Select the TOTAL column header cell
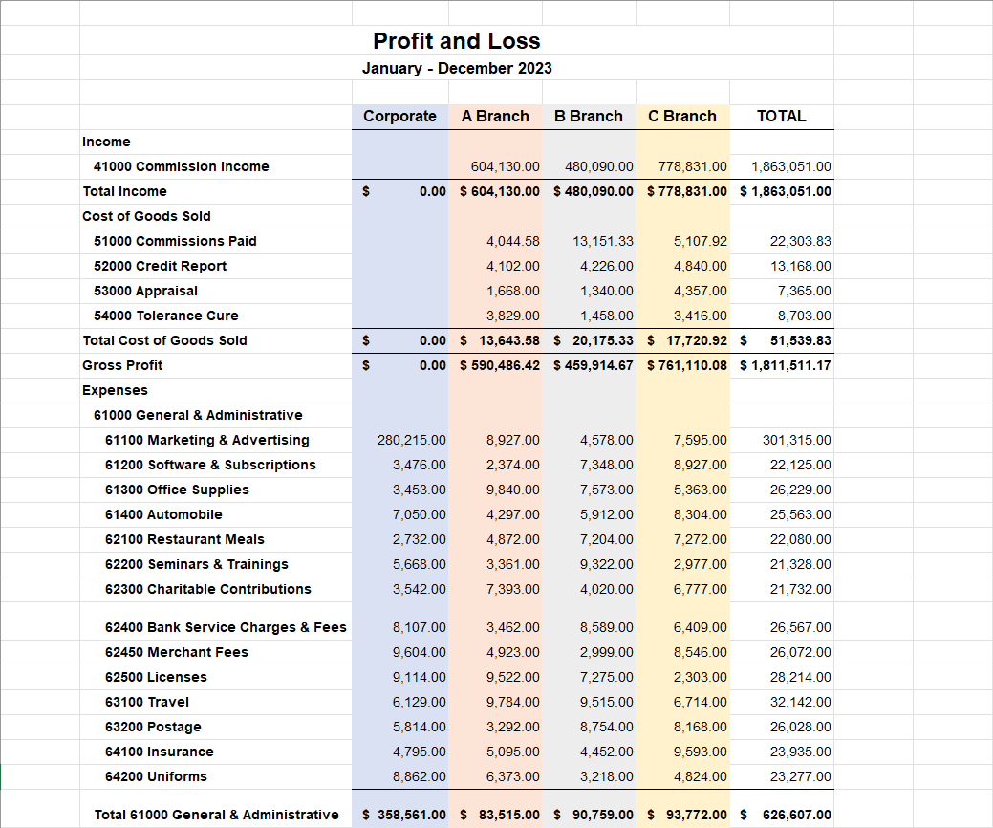 (781, 117)
